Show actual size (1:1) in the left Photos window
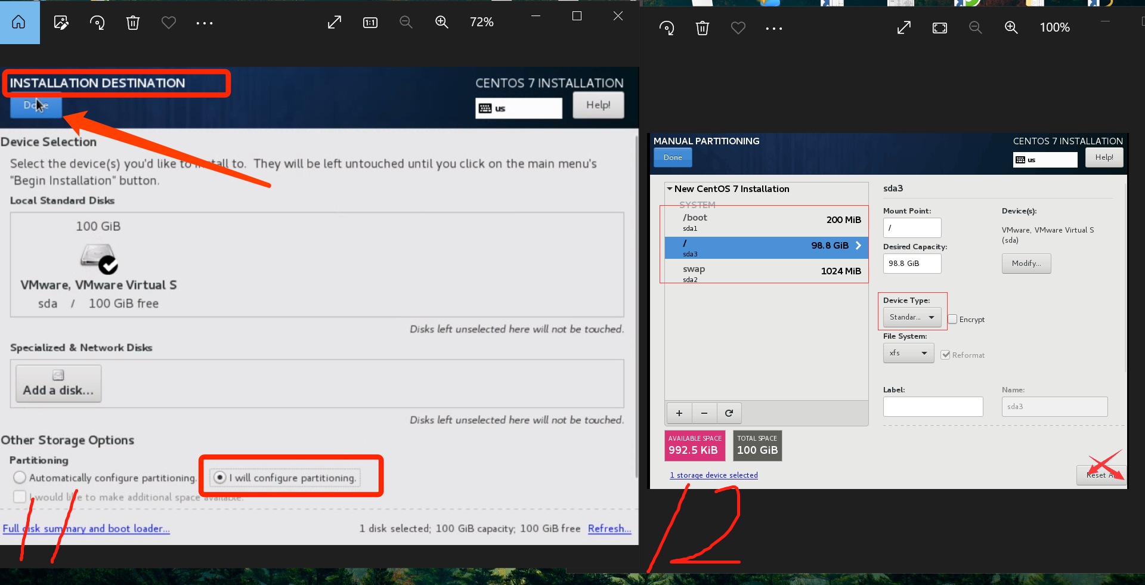The width and height of the screenshot is (1145, 585). (370, 22)
